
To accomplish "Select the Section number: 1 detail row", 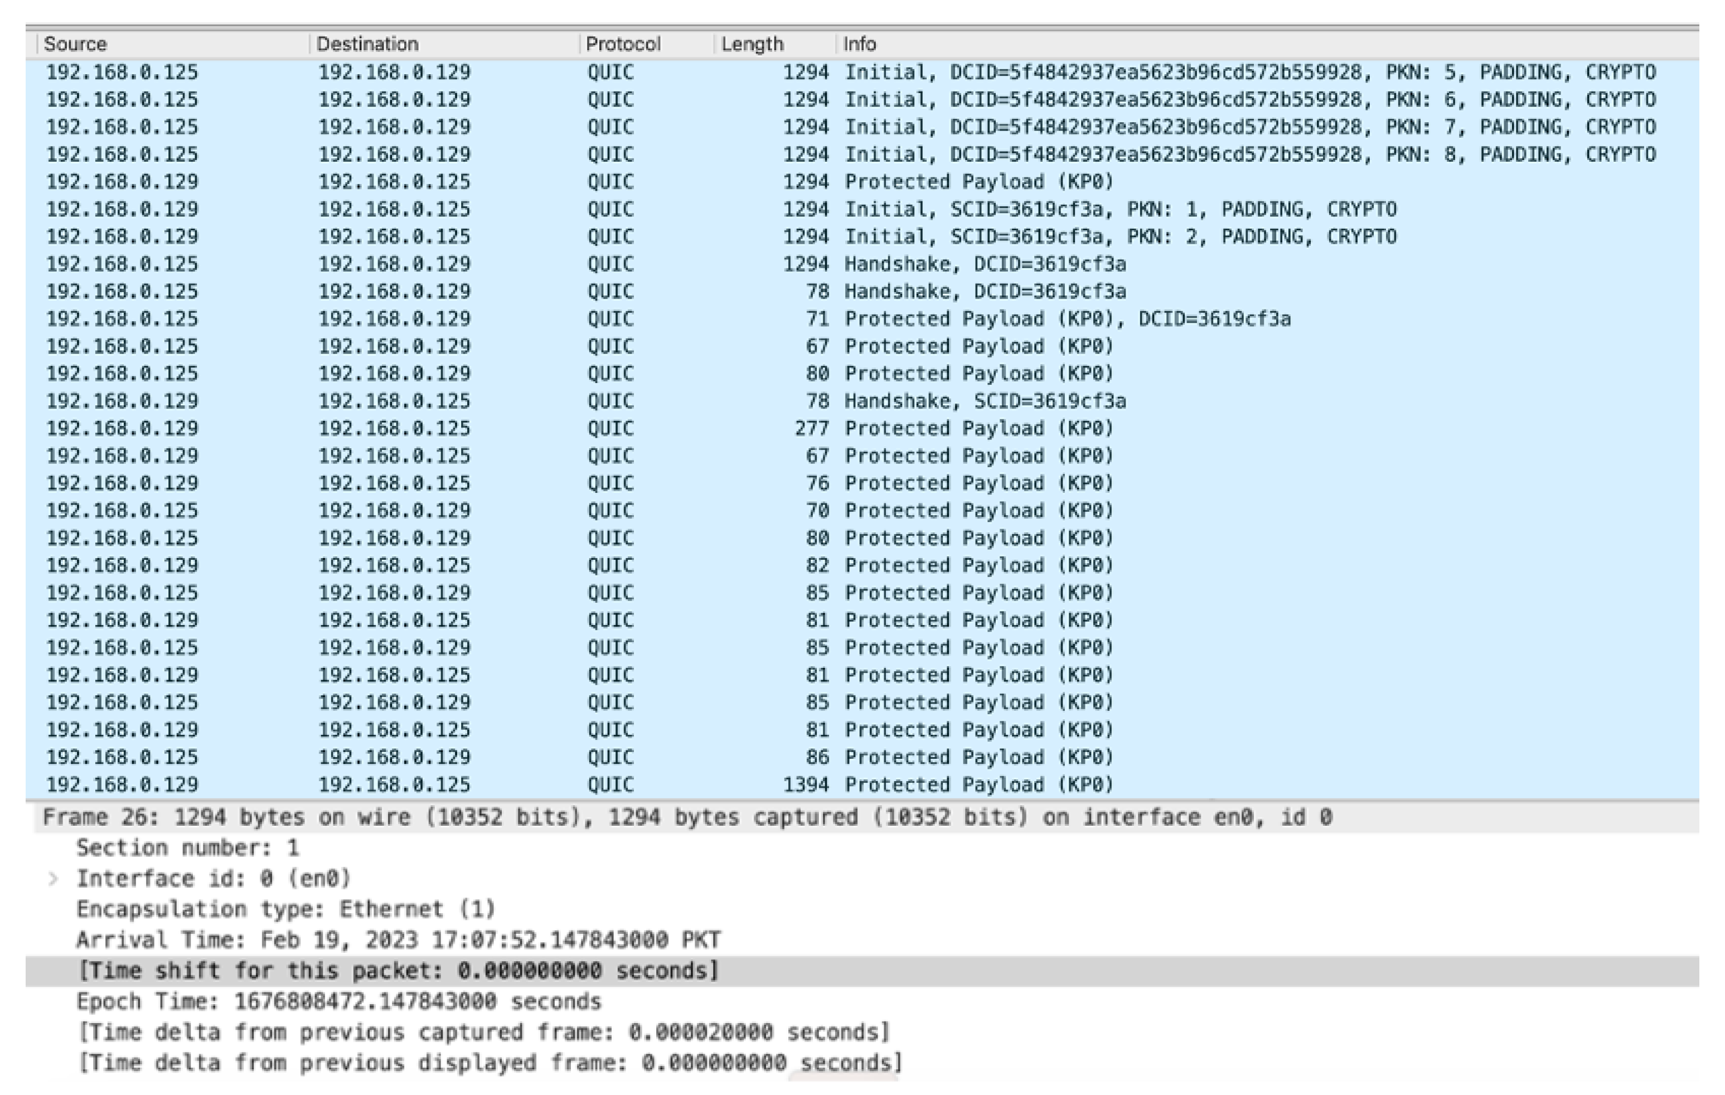I will [x=188, y=848].
